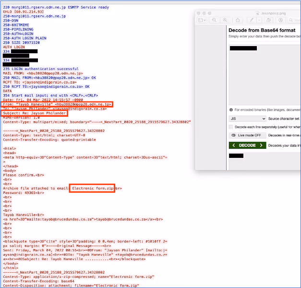Click the 'Source character set.' label
The image size is (301, 288).
point(284,119)
